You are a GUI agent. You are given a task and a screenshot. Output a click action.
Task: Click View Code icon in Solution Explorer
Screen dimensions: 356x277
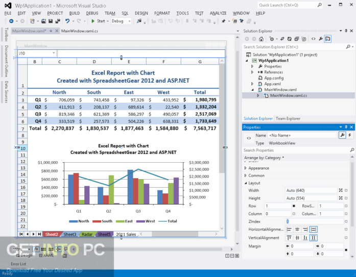pyautogui.click(x=313, y=39)
